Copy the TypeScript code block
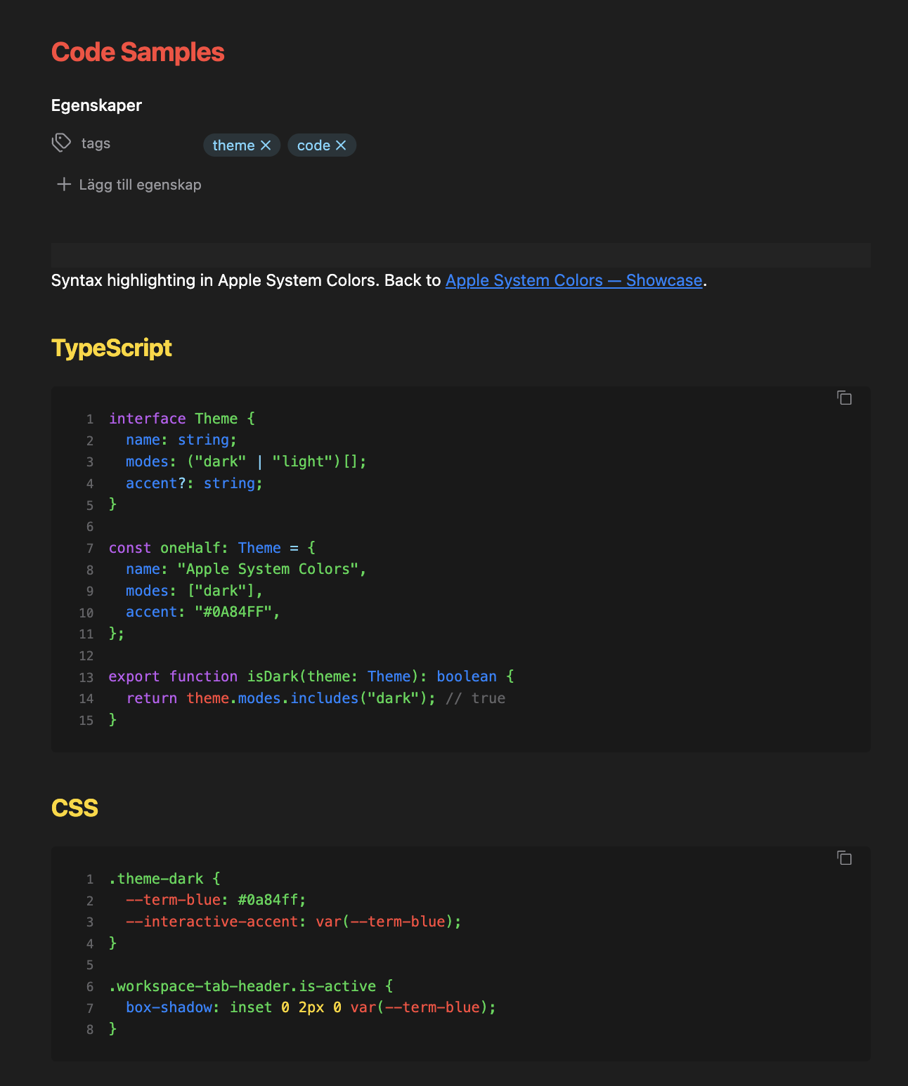Viewport: 908px width, 1086px height. 844,398
